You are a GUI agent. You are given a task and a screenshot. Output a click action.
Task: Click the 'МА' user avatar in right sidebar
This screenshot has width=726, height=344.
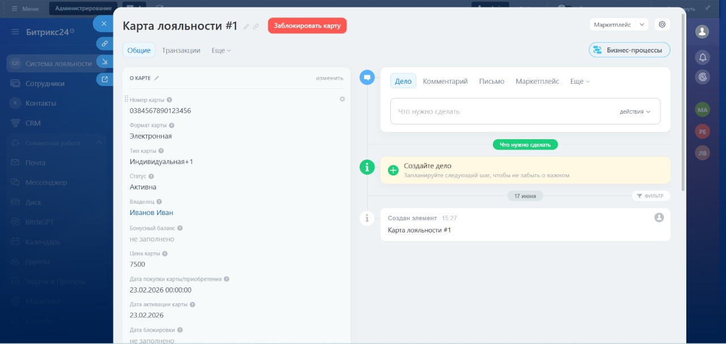[x=703, y=110]
